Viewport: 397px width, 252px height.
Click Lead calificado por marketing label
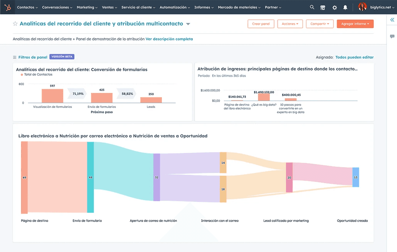[x=286, y=221]
